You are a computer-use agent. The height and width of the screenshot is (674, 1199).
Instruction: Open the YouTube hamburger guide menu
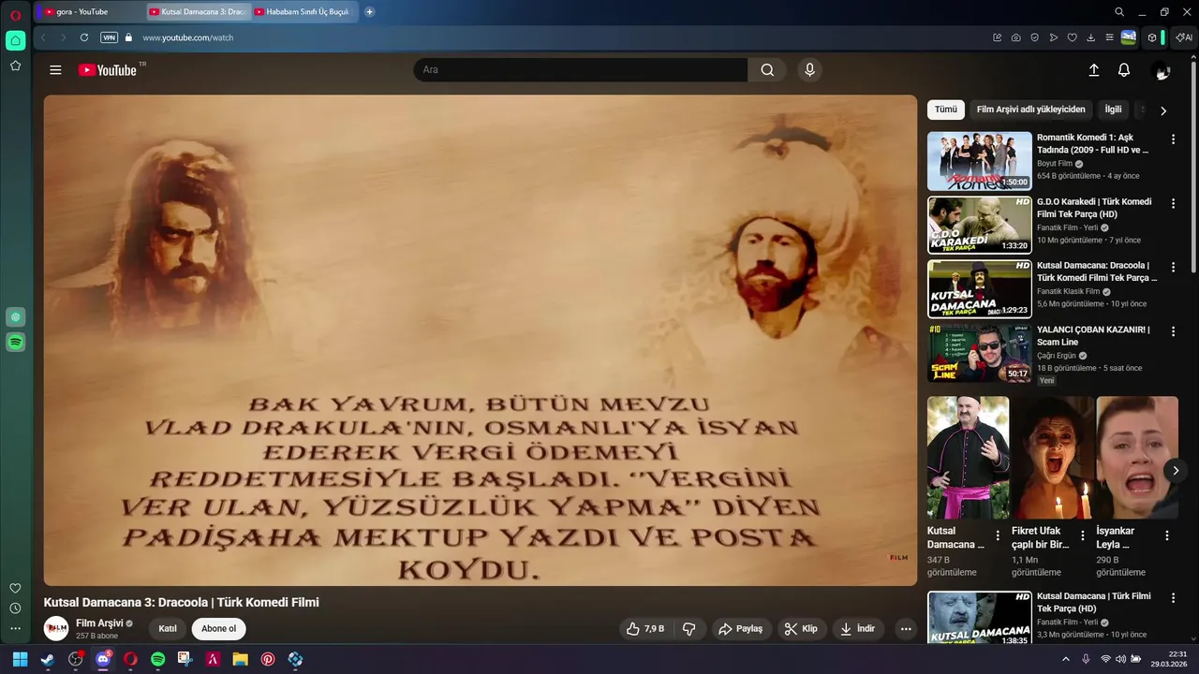point(55,70)
